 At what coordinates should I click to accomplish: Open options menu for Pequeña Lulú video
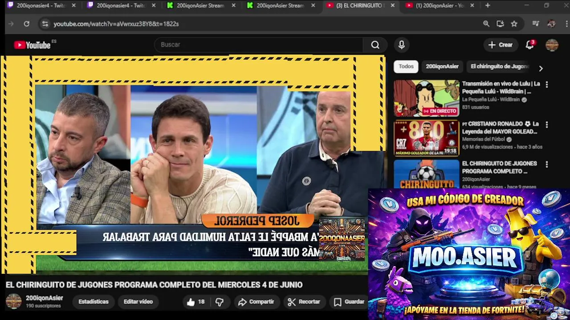click(547, 84)
